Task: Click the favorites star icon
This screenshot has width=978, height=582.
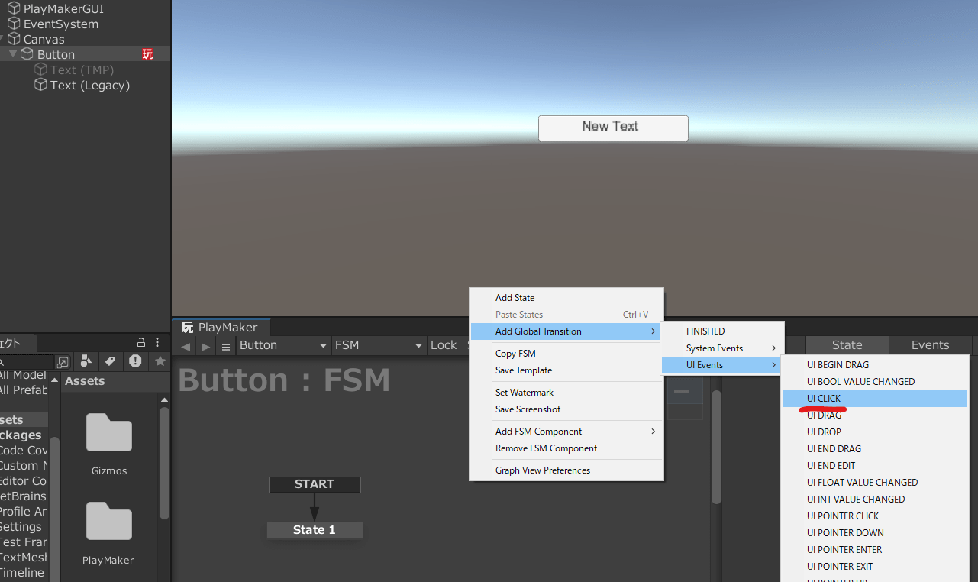Action: coord(160,361)
